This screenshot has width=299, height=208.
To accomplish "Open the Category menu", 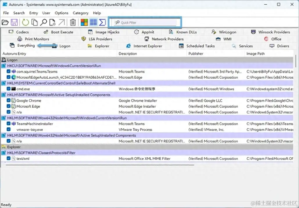I will (x=80, y=13).
